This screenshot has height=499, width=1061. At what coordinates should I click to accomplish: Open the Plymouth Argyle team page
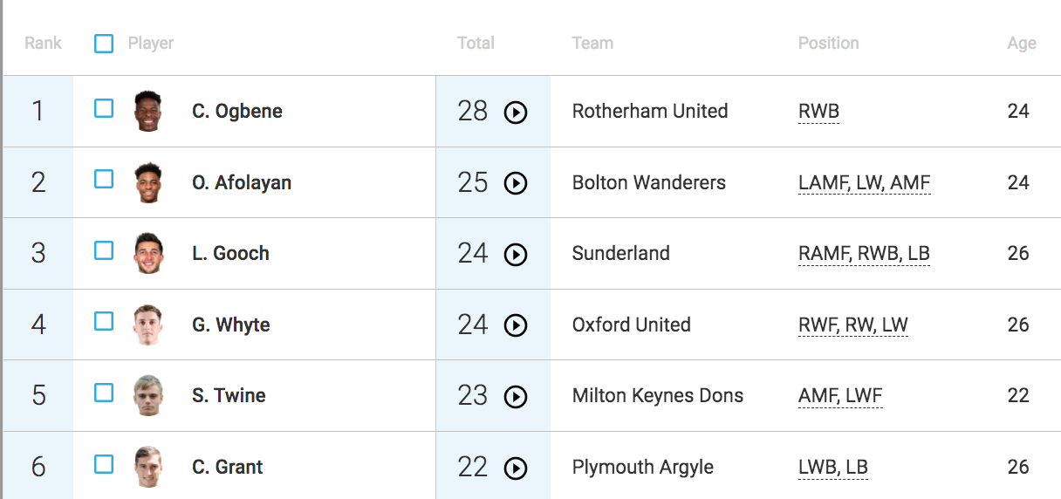pyautogui.click(x=642, y=467)
